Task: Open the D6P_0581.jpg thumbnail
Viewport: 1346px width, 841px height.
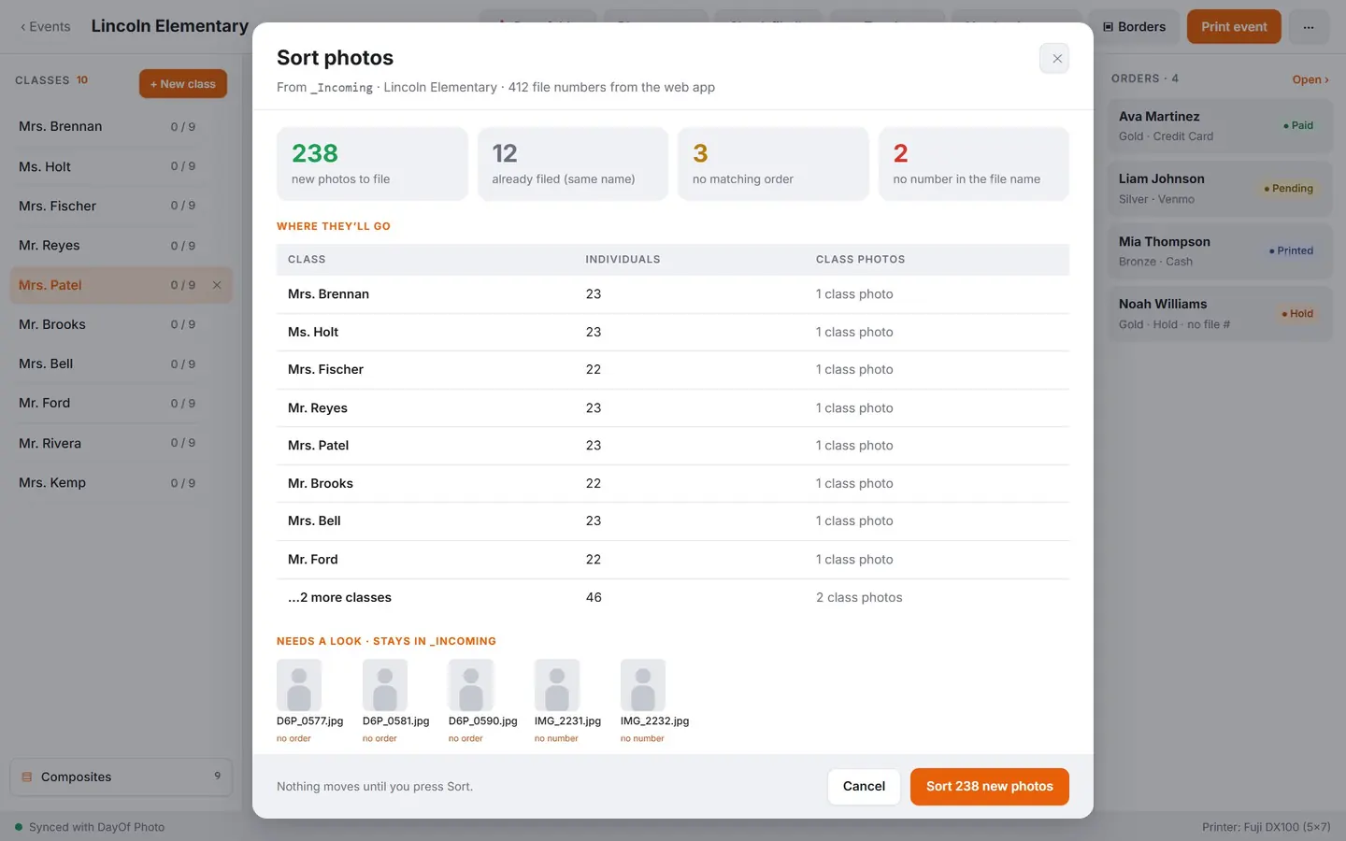Action: (x=385, y=685)
